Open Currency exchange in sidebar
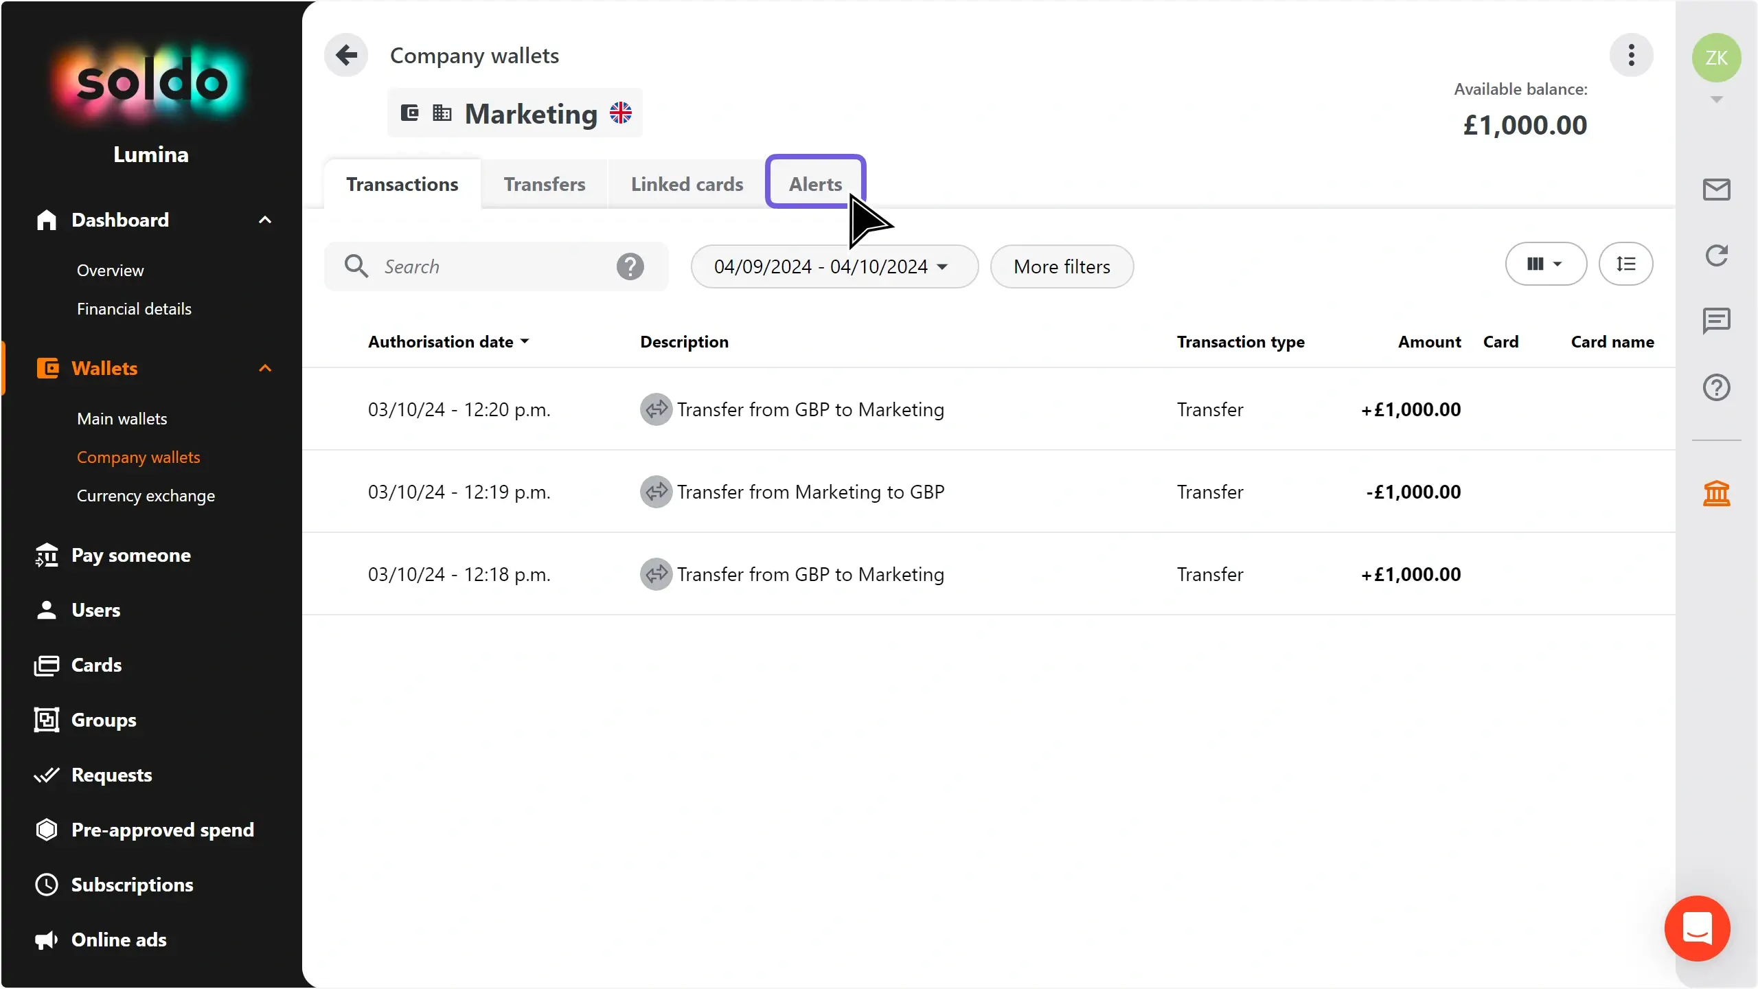 point(146,496)
